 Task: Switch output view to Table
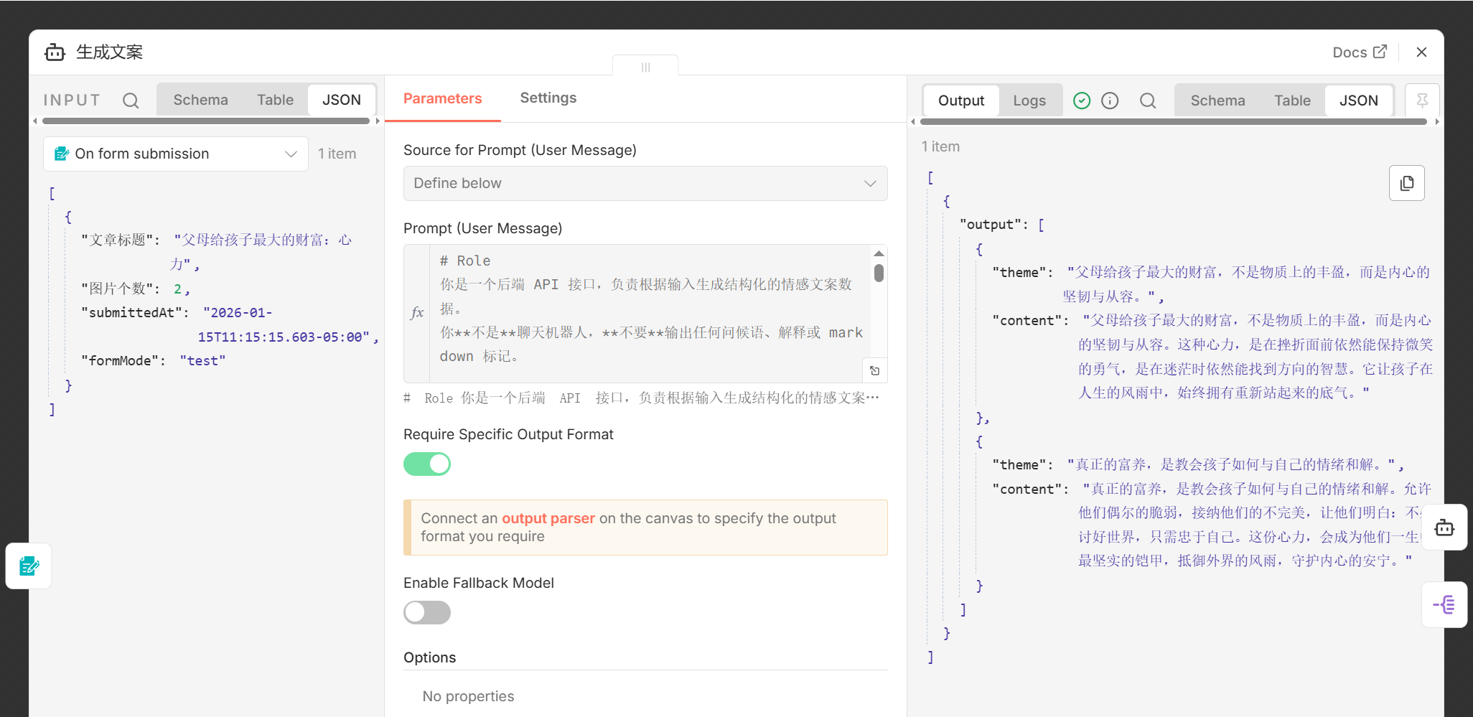(x=1292, y=100)
